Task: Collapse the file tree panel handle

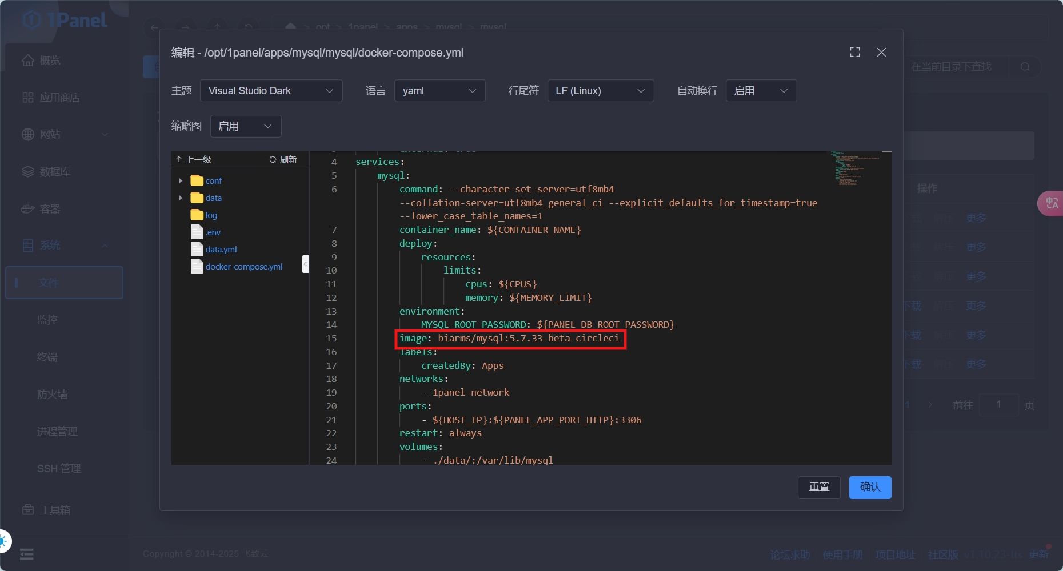Action: 305,264
